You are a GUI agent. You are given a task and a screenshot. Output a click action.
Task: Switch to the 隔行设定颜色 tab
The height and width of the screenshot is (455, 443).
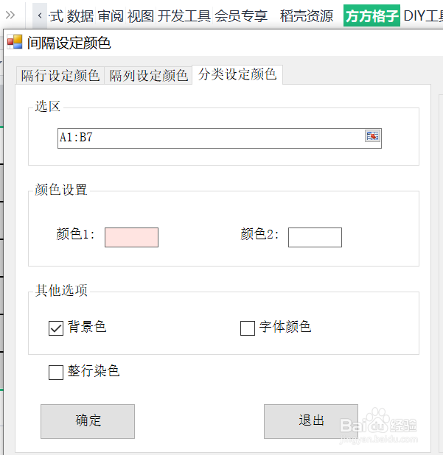(60, 76)
